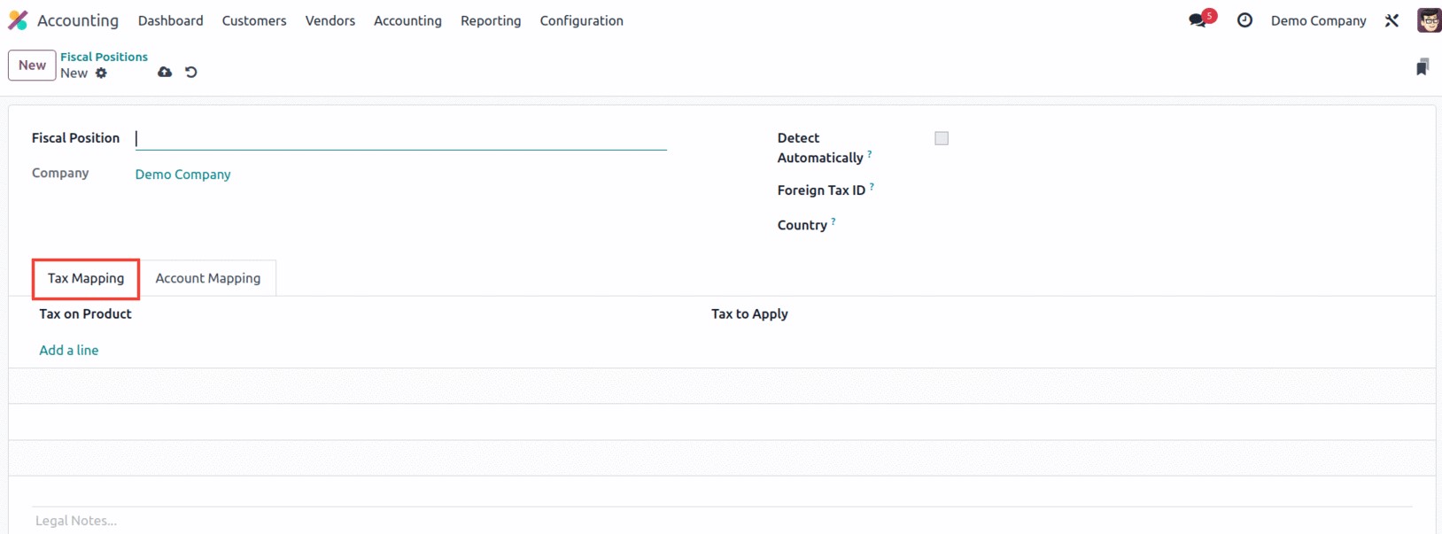Open the Customers menu
The height and width of the screenshot is (534, 1442).
point(254,20)
